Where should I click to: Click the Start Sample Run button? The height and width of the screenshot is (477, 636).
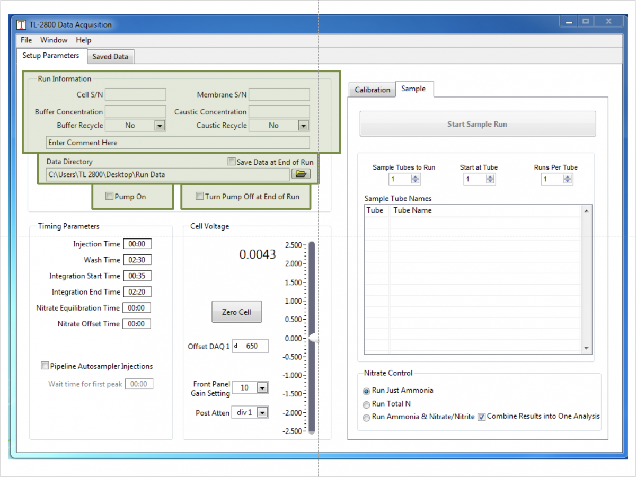[x=478, y=124]
